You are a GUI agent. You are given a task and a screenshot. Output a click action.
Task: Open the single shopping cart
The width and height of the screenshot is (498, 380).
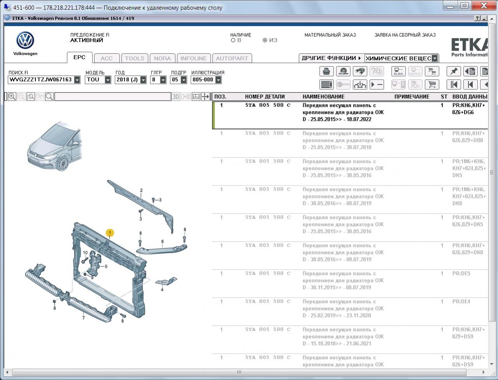point(431,85)
